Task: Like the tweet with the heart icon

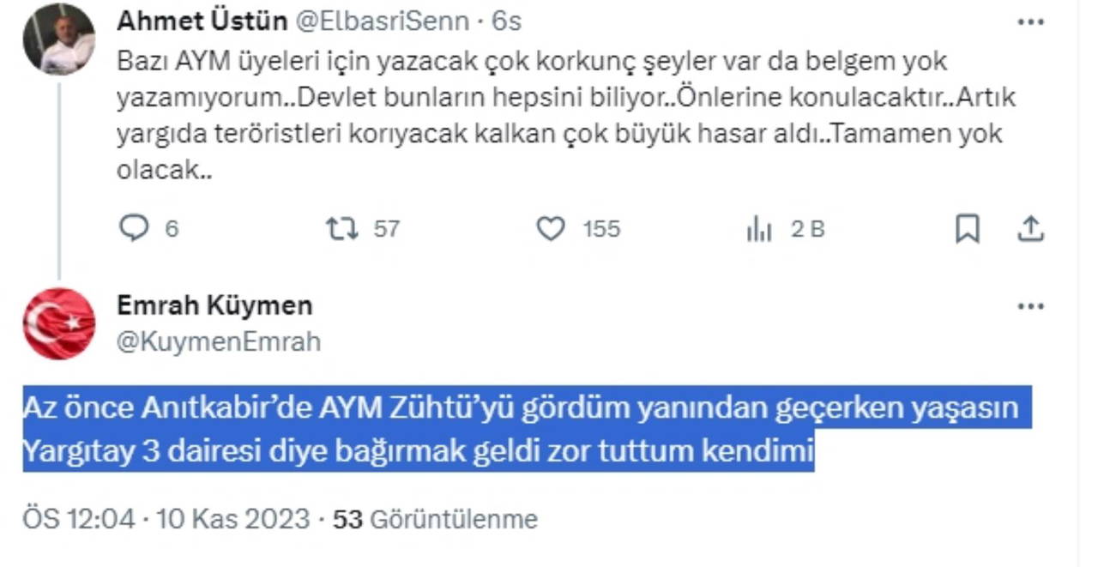Action: [550, 228]
